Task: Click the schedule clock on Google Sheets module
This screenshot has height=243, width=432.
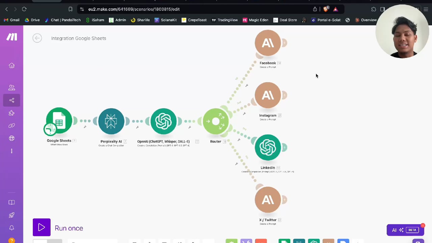Action: click(x=50, y=129)
